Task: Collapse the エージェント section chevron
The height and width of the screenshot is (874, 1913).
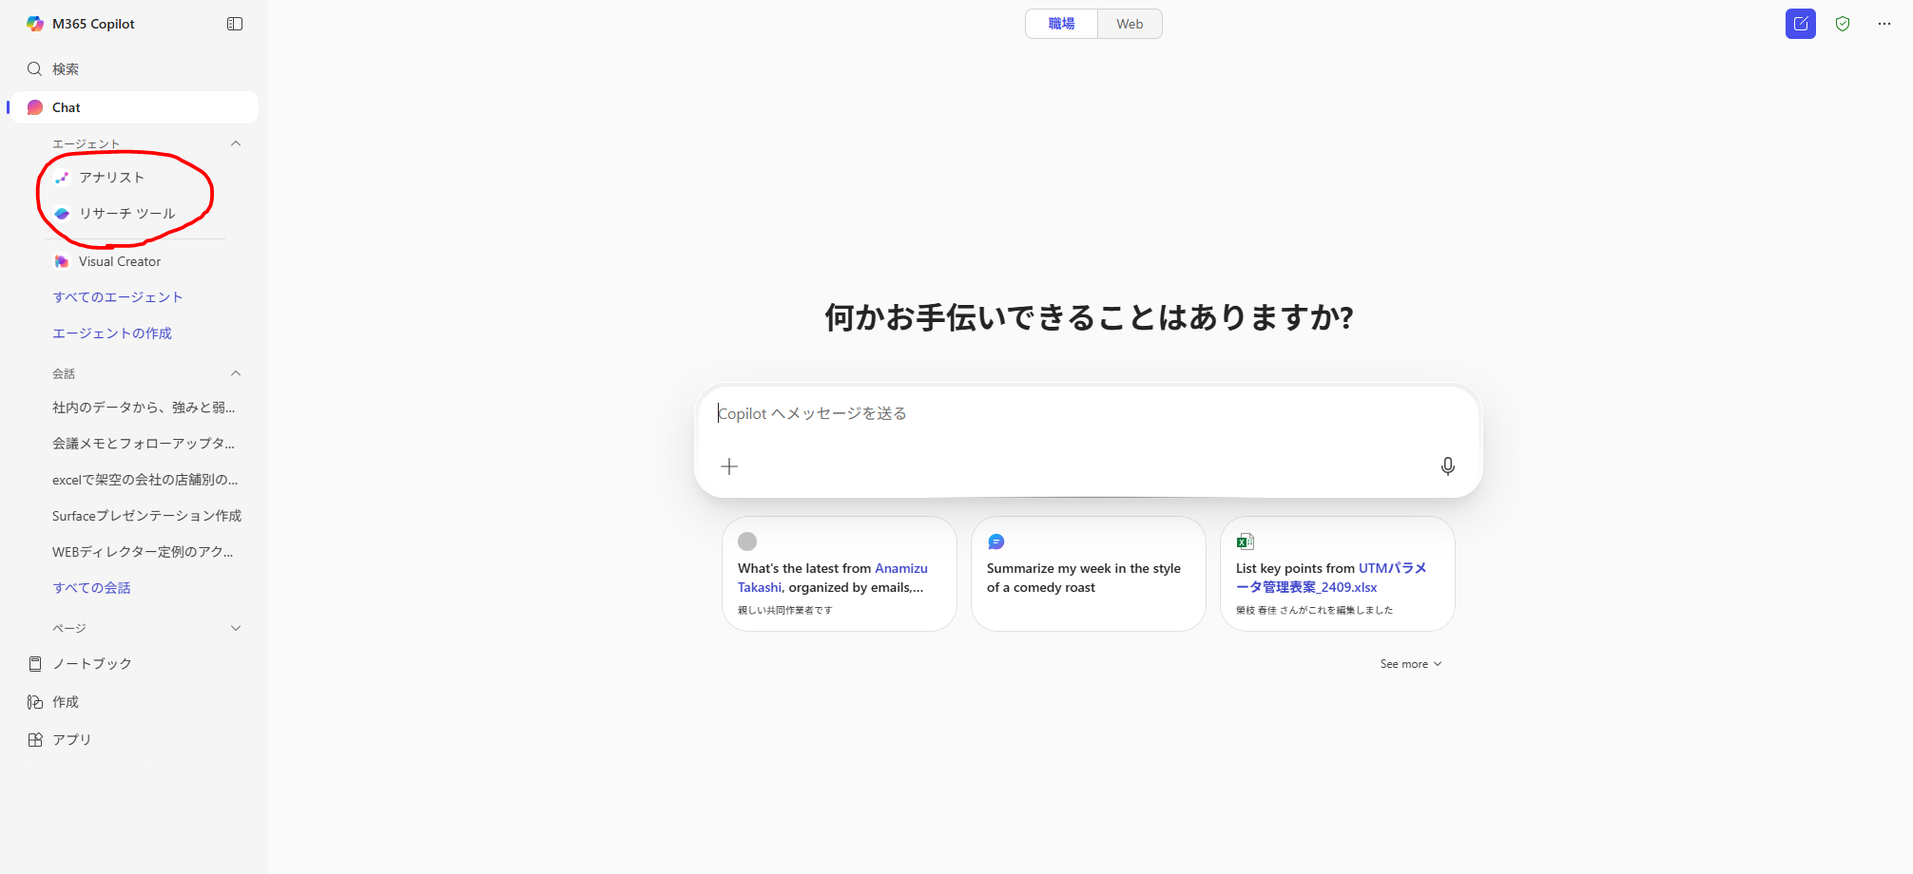Action: click(236, 143)
